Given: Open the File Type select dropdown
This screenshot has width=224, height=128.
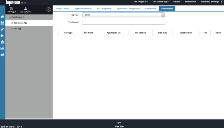Looking at the screenshot, I should (123, 15).
